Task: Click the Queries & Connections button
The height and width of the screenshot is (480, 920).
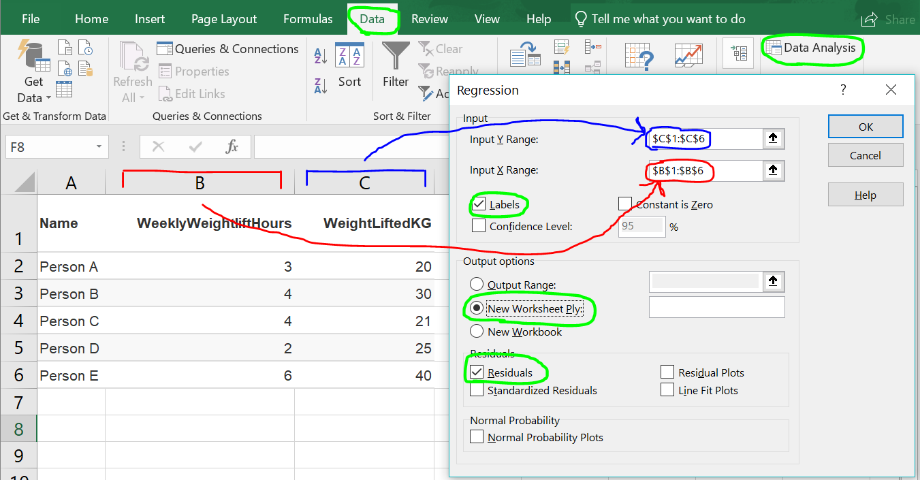Action: tap(228, 49)
